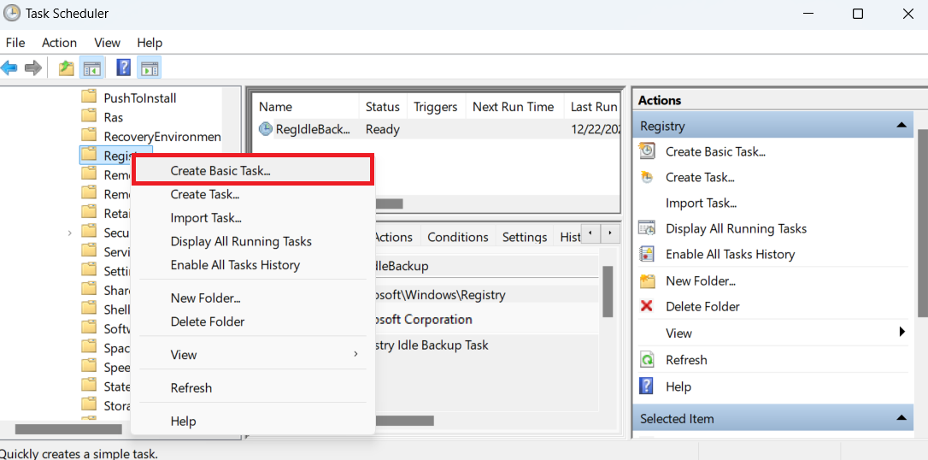Choose Import Task in context menu
928x460 pixels.
253,218
